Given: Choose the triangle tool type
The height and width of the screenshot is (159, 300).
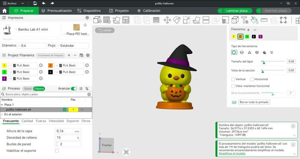Looking at the screenshot, I should tap(249, 52).
